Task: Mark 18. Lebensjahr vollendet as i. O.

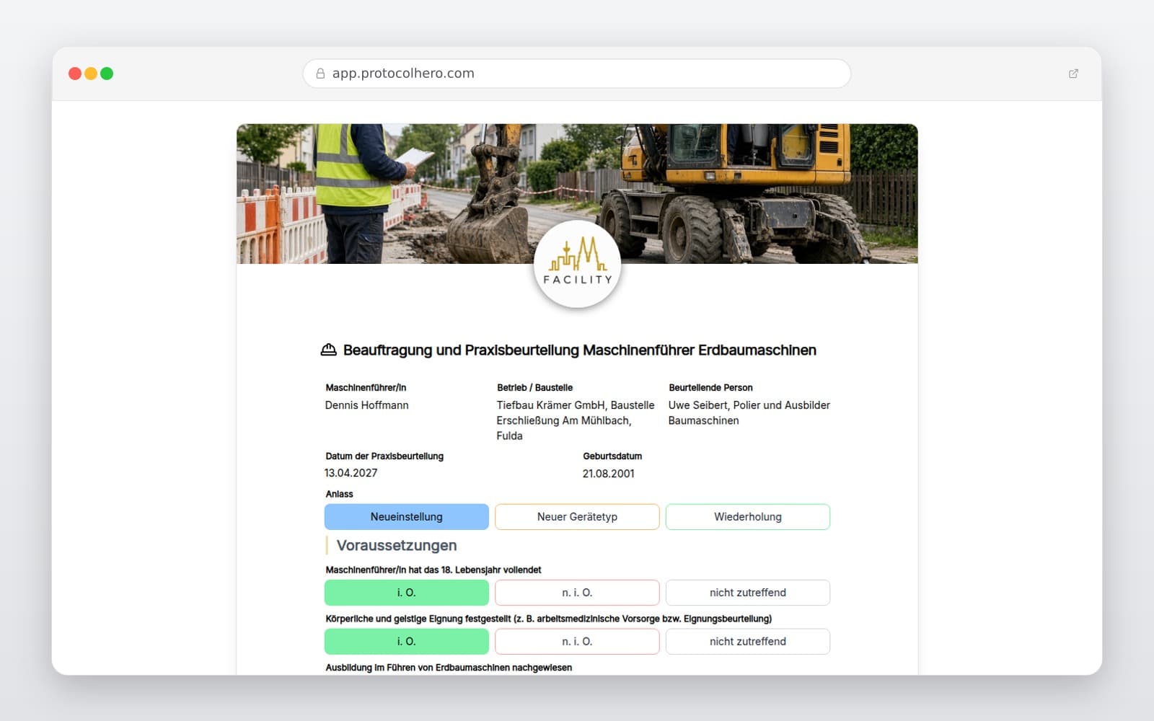Action: click(x=407, y=593)
